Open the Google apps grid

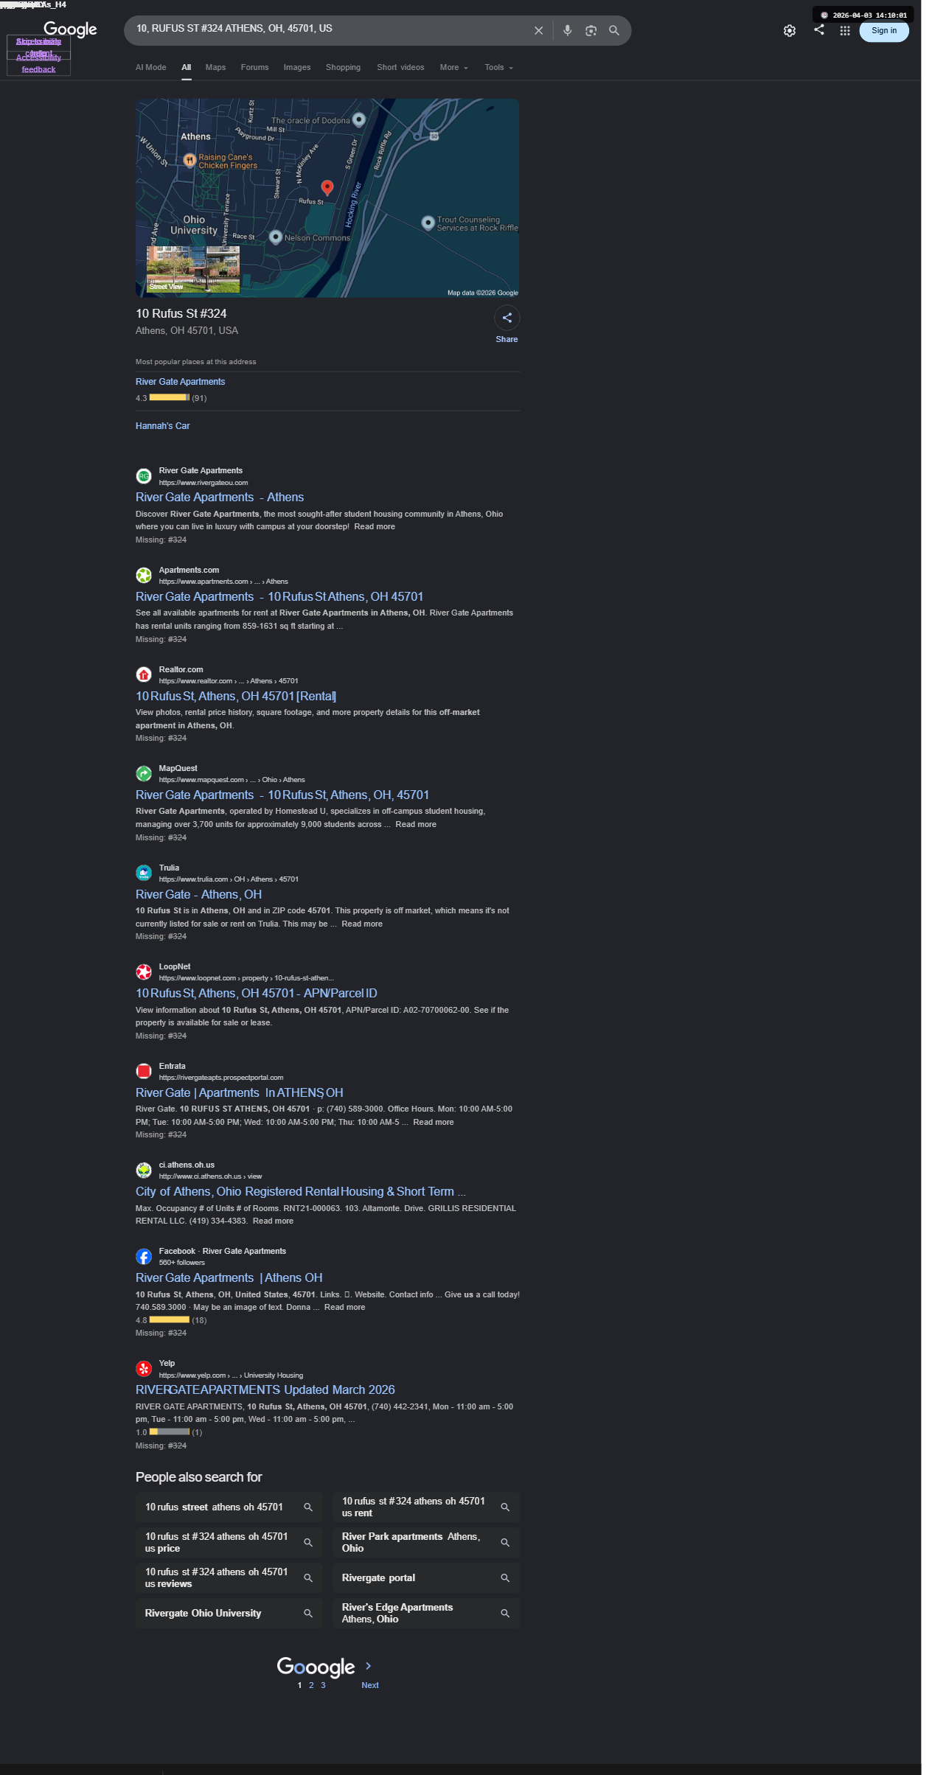tap(844, 31)
